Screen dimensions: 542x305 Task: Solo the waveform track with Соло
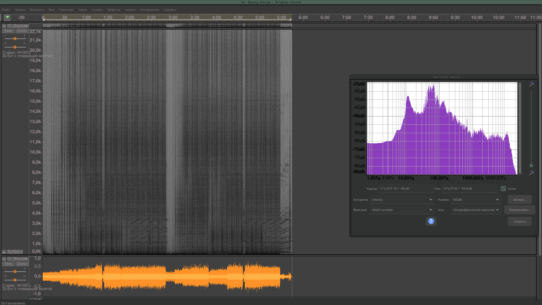pos(21,264)
